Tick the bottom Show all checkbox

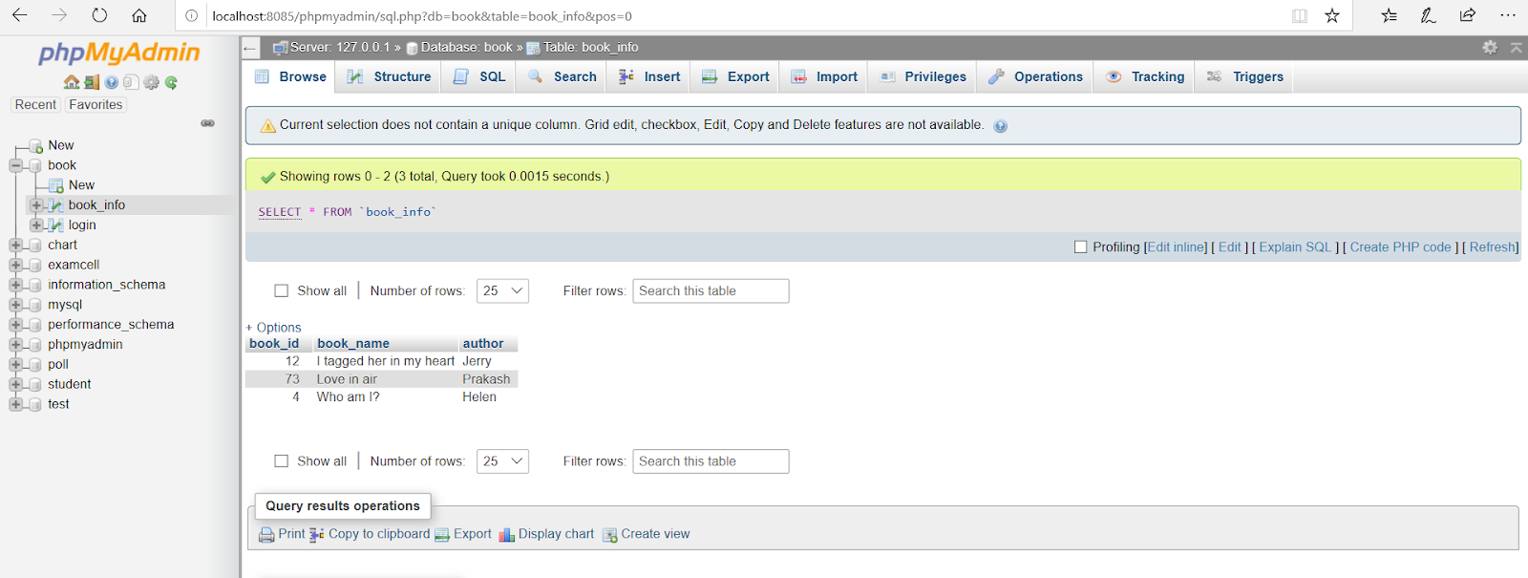coord(282,460)
